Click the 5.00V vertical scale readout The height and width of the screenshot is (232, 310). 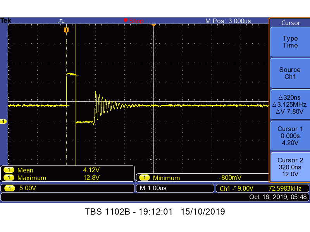[28, 188]
